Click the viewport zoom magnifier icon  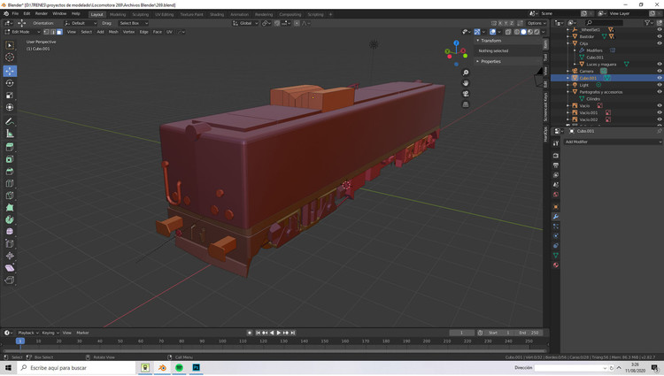pos(466,73)
